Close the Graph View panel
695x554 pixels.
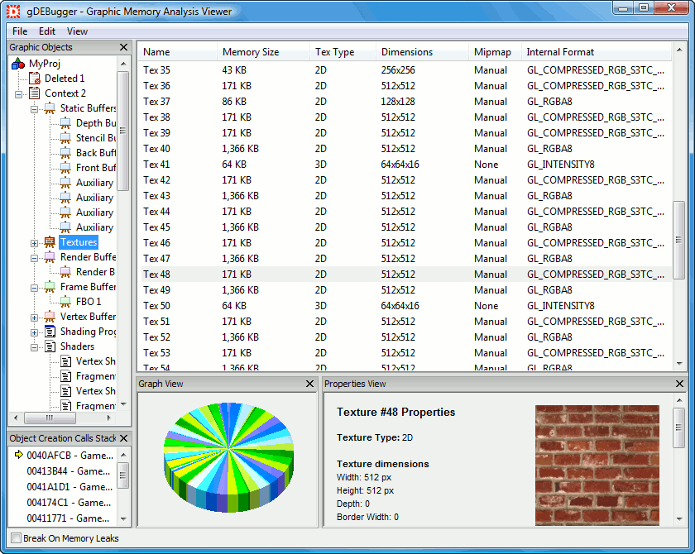pos(309,384)
